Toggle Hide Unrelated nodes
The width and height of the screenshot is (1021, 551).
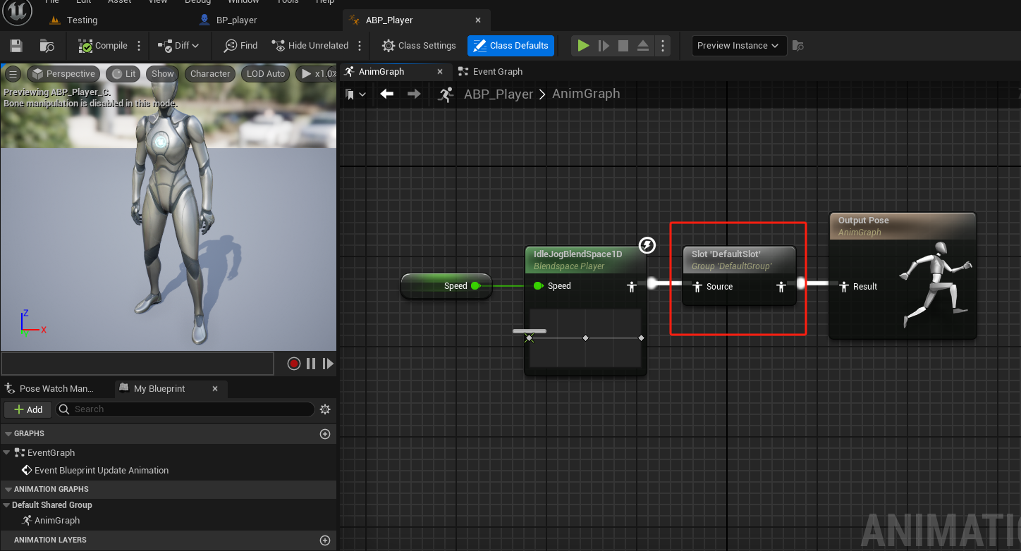point(310,46)
